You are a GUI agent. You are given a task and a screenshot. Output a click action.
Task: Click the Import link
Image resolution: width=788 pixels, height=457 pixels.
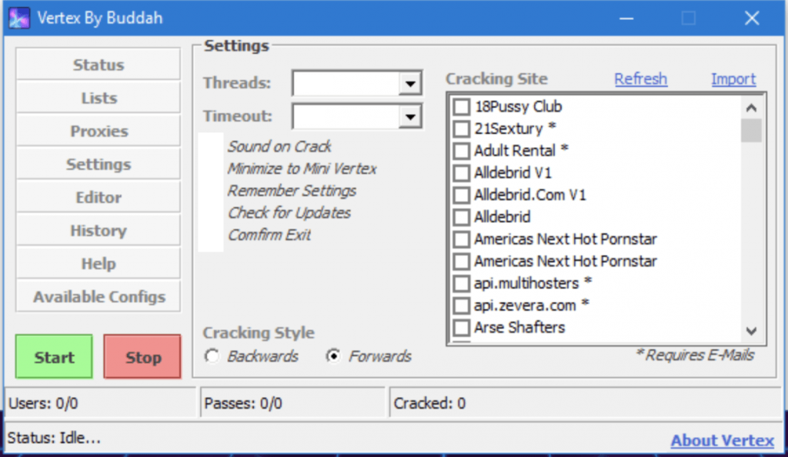[733, 79]
